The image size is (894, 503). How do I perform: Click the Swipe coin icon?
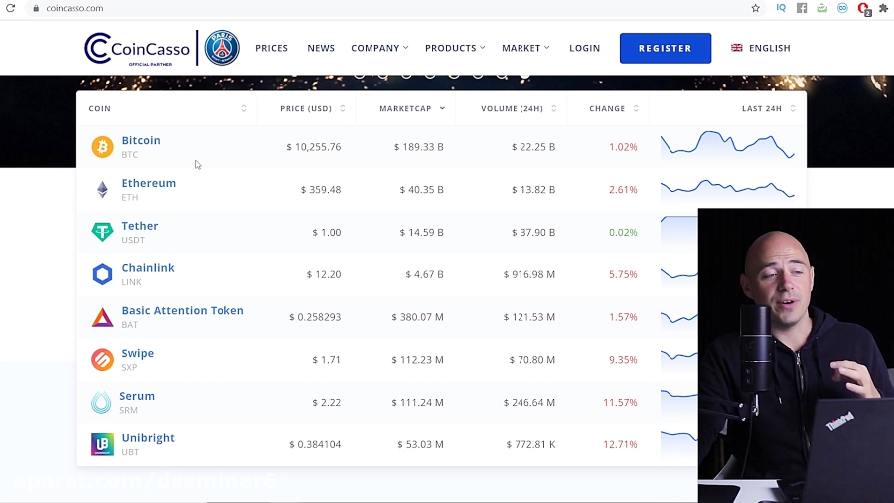[102, 359]
